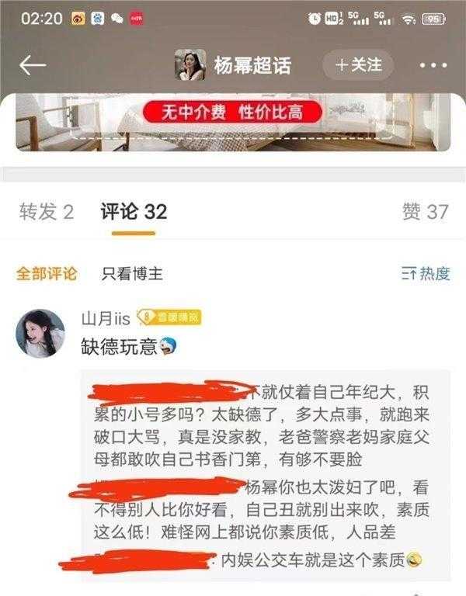Tap the yellow membership badge beside 山月iis
Image resolution: width=466 pixels, height=596 pixels.
pos(169,317)
